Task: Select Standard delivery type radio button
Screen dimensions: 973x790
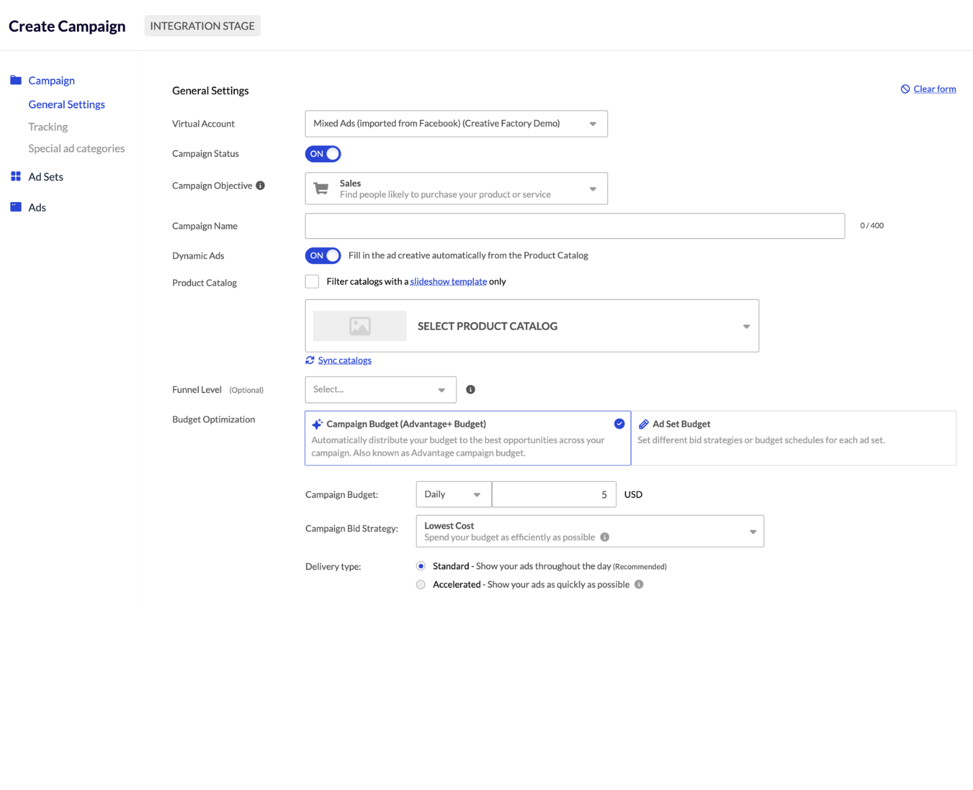Action: 421,566
